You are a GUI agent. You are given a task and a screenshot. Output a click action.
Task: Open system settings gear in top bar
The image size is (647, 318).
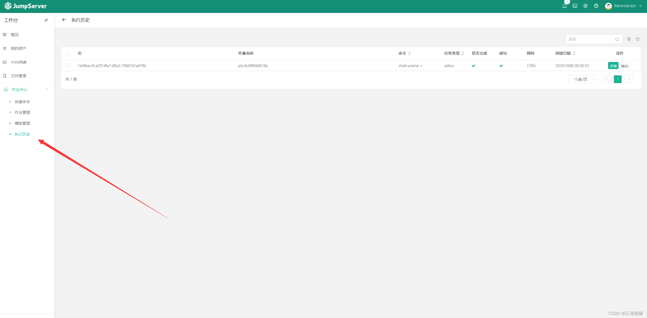coord(585,6)
